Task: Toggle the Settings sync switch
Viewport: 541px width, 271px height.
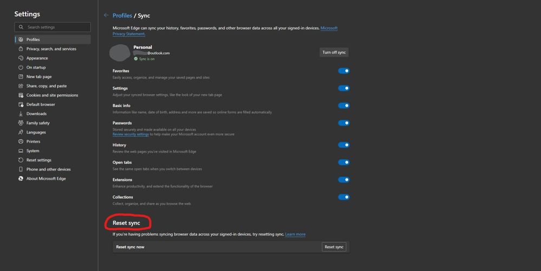Action: point(344,88)
